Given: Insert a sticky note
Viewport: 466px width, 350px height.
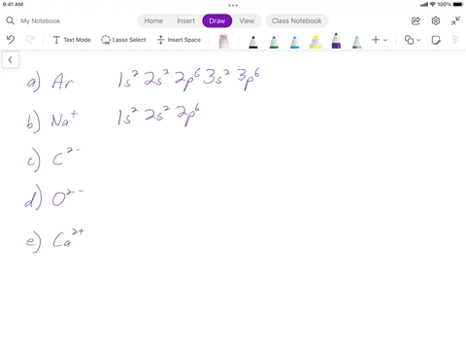Looking at the screenshot, I should (x=436, y=40).
